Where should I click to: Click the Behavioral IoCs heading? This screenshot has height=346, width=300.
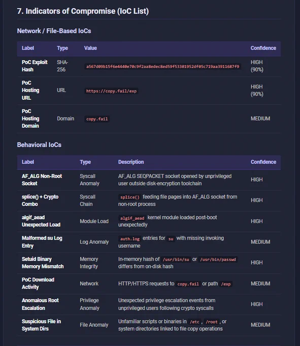(39, 145)
